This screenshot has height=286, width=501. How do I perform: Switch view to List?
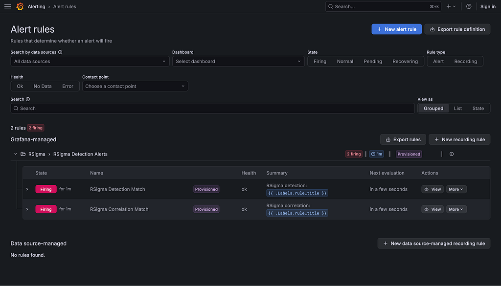(x=458, y=109)
